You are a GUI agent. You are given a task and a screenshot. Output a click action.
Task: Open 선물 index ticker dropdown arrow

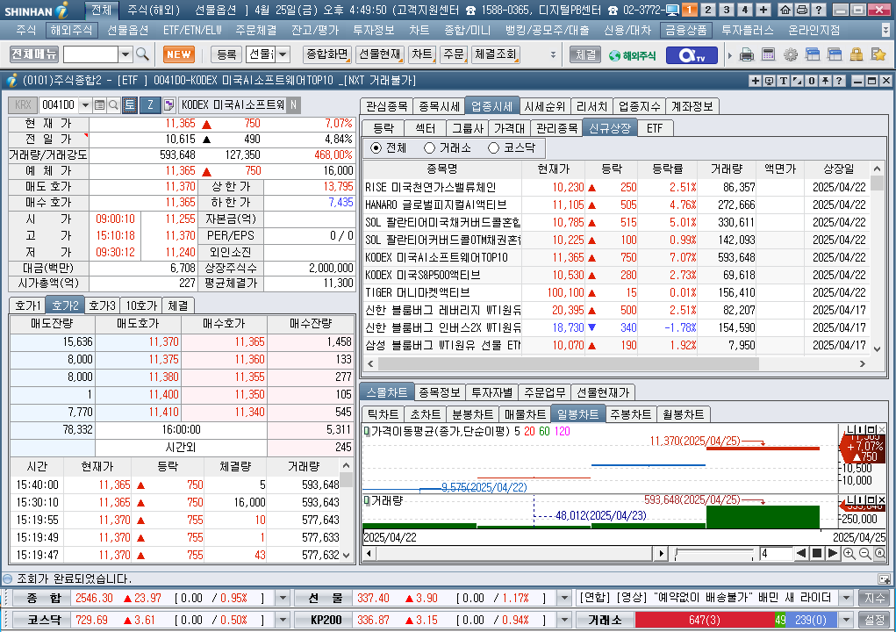tap(564, 599)
